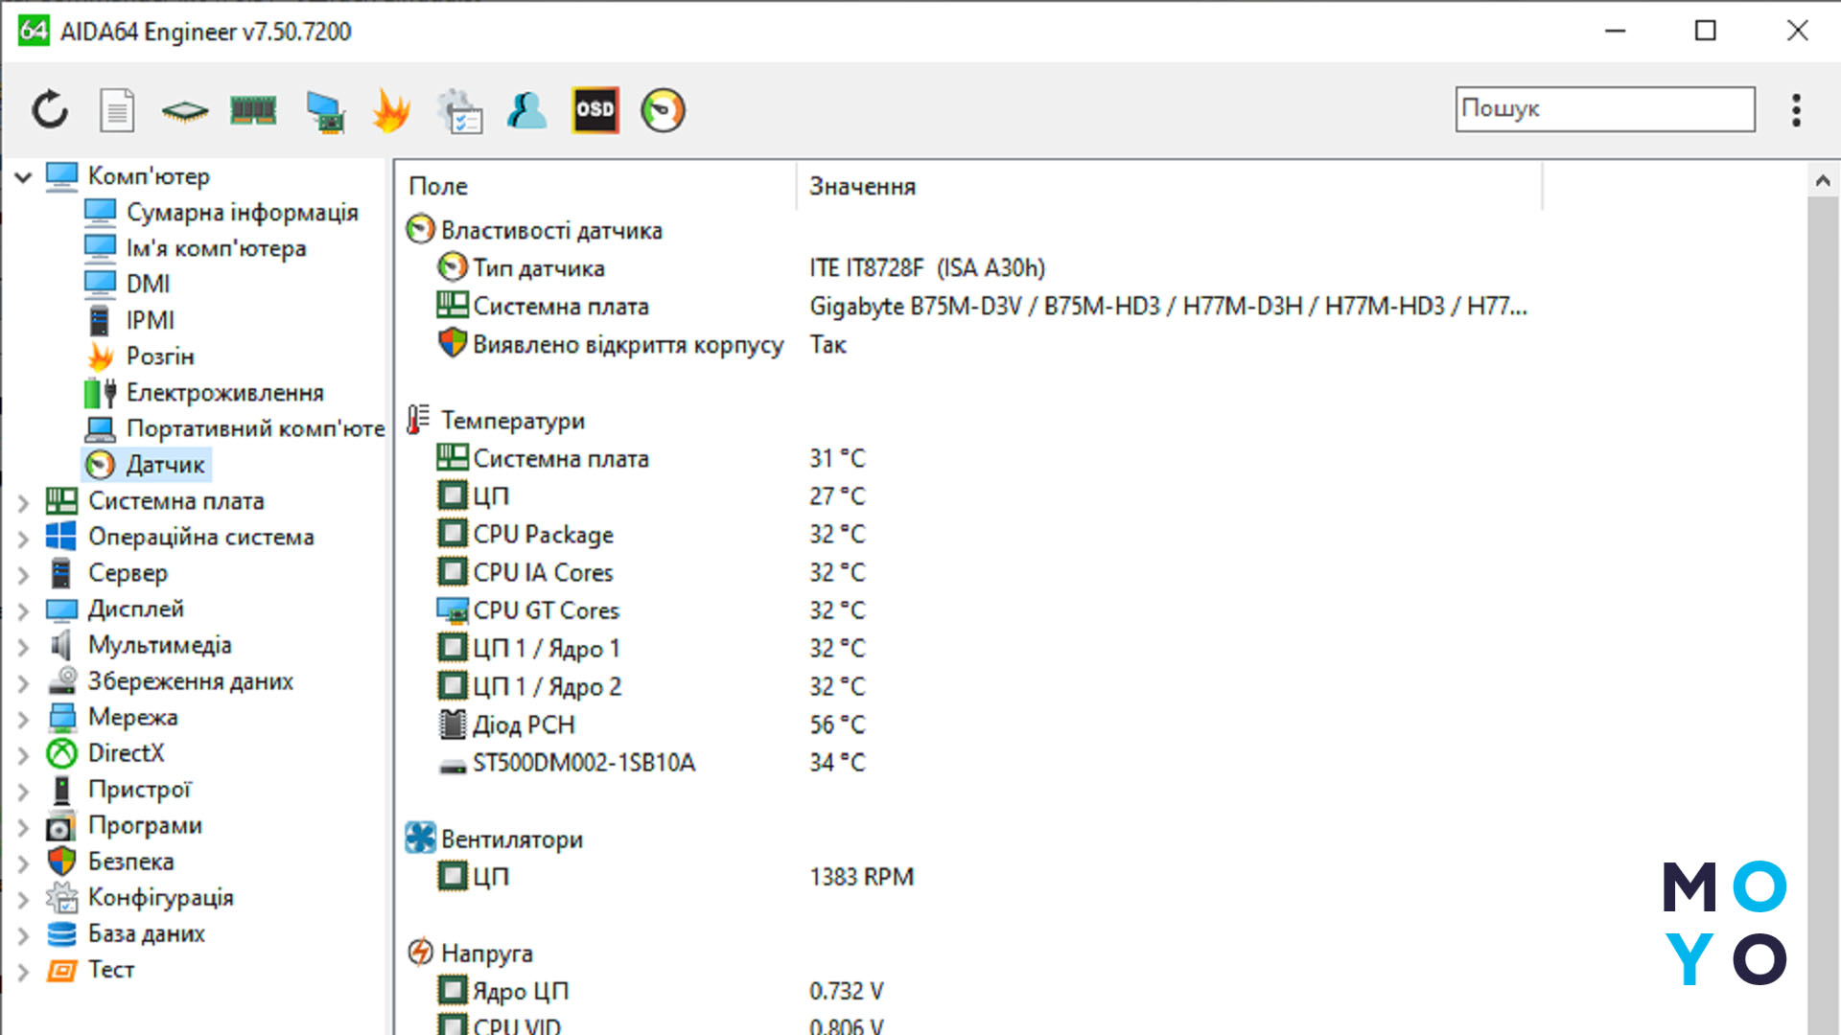Click the memory module benchmark icon
Image resolution: width=1841 pixels, height=1035 pixels.
pos(253,111)
